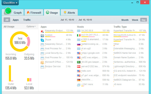Select Bonjour Service 2 Kb row
Viewport: 151px width, 94px height.
pyautogui.click(x=57, y=67)
